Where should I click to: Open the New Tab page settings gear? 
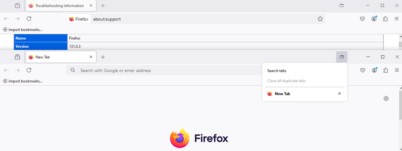coord(386,99)
